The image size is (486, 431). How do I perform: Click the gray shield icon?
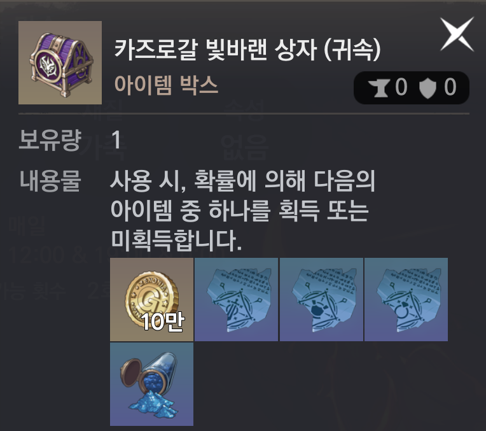coord(427,88)
